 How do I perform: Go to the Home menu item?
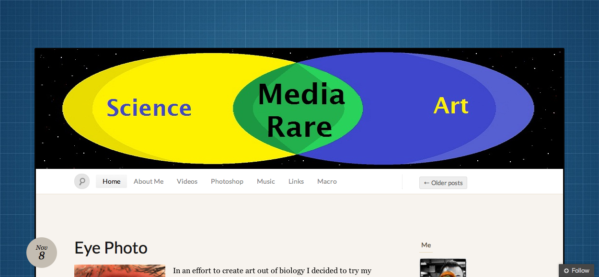click(111, 181)
